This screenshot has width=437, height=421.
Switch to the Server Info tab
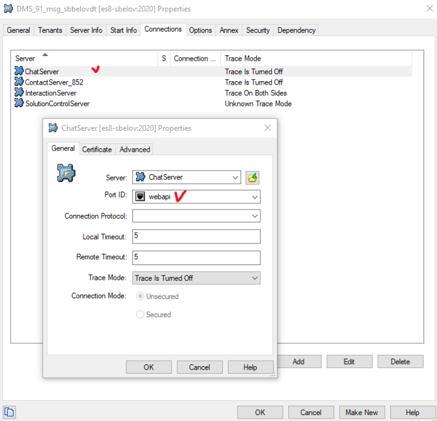(86, 30)
